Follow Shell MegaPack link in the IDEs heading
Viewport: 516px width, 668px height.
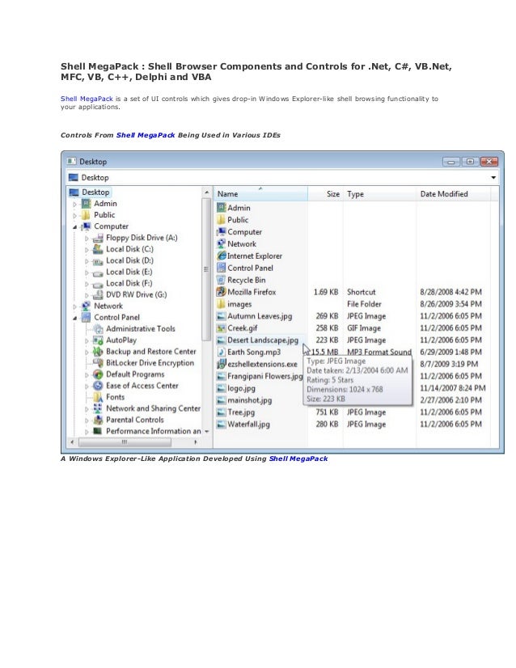click(x=146, y=135)
